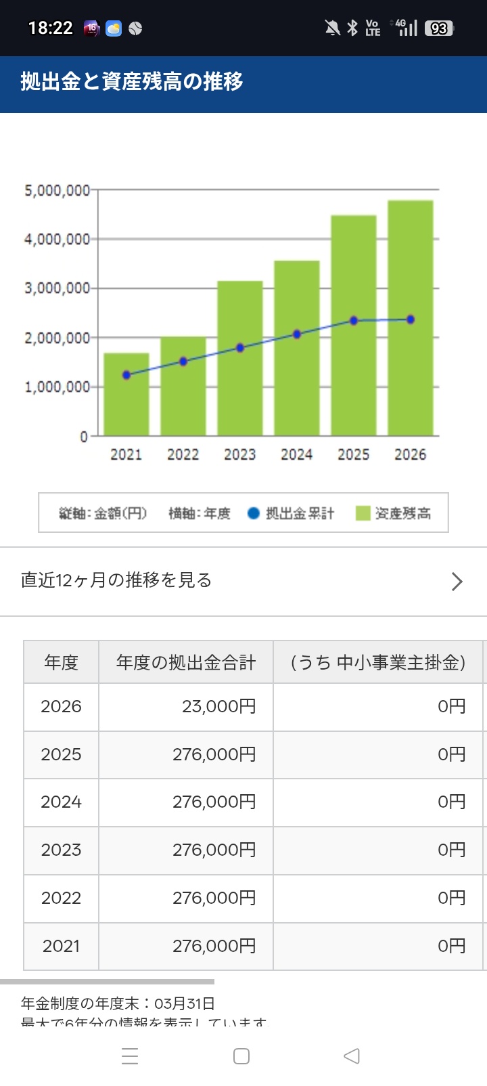
Task: Tap the 拠出金と資産残高の推移 header title
Action: pos(132,82)
